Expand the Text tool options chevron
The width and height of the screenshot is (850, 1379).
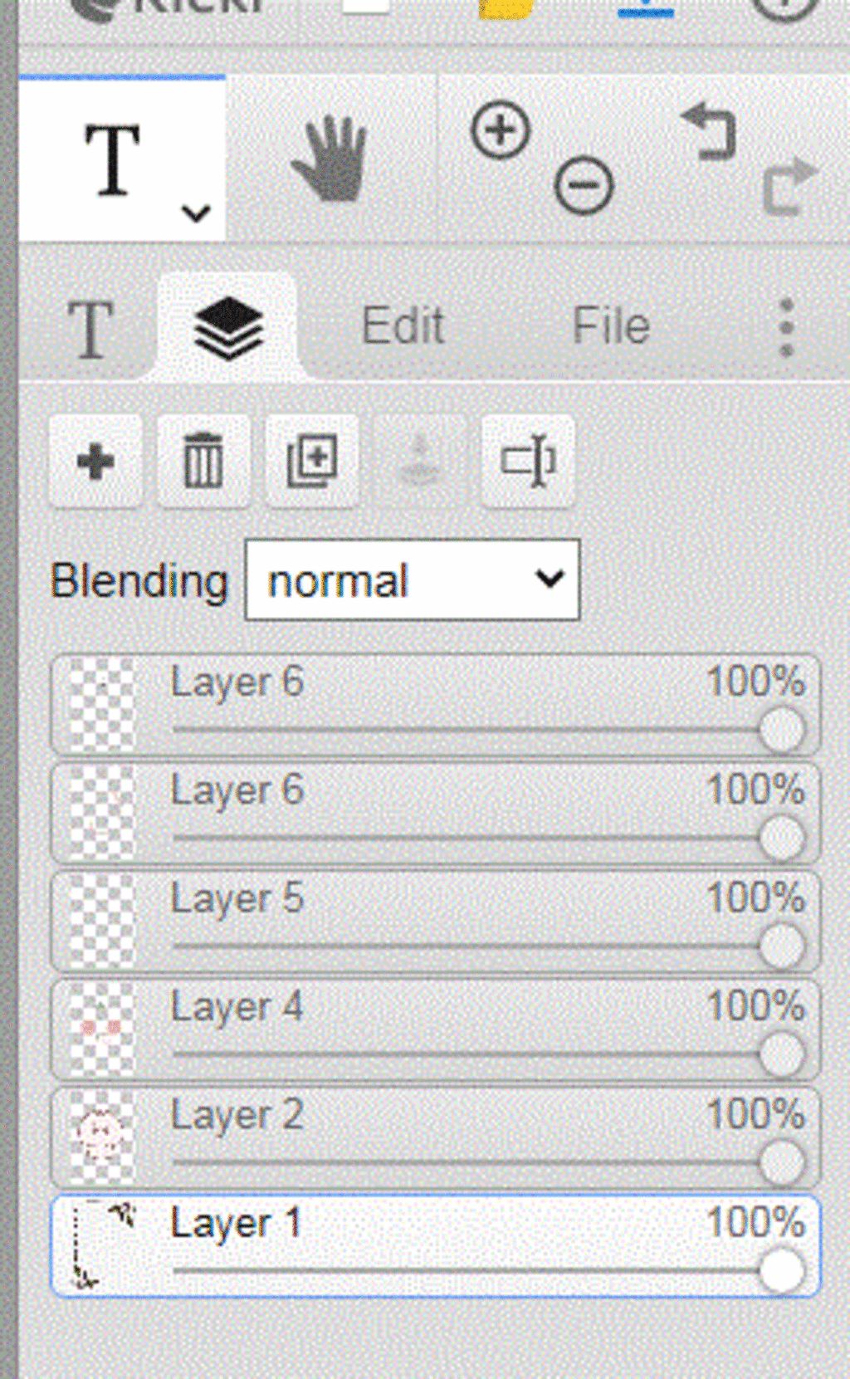tap(196, 213)
